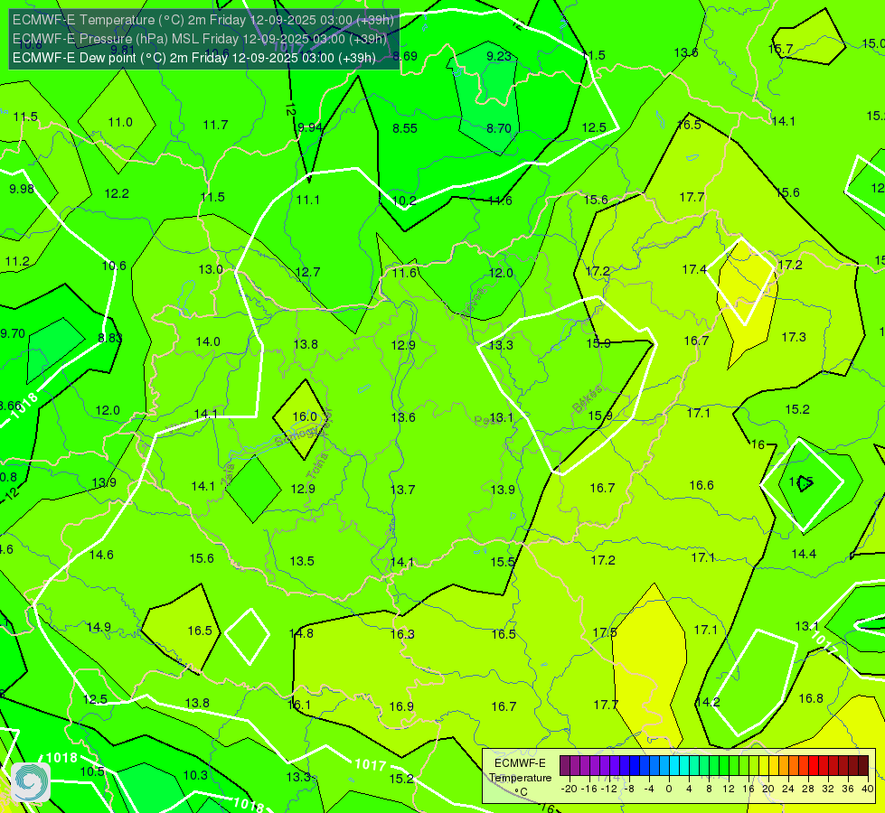The height and width of the screenshot is (813, 885).
Task: Click the temperature value 10.6
Action: click(x=114, y=266)
